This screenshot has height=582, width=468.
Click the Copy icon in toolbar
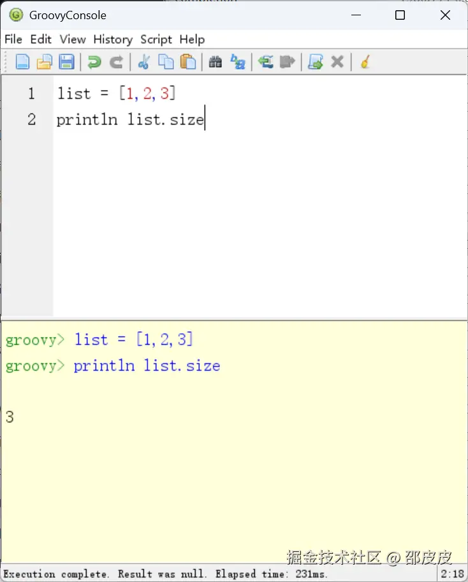pos(166,62)
